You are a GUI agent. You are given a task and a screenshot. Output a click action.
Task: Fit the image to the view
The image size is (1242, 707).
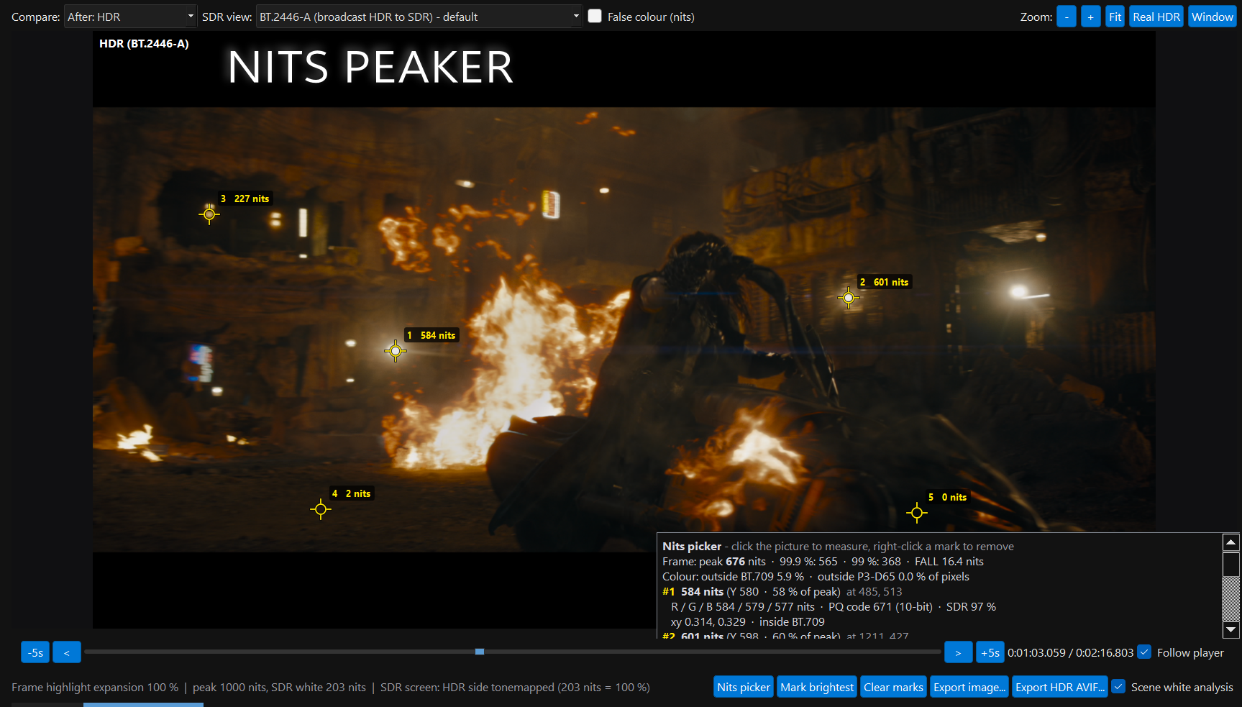coord(1115,17)
